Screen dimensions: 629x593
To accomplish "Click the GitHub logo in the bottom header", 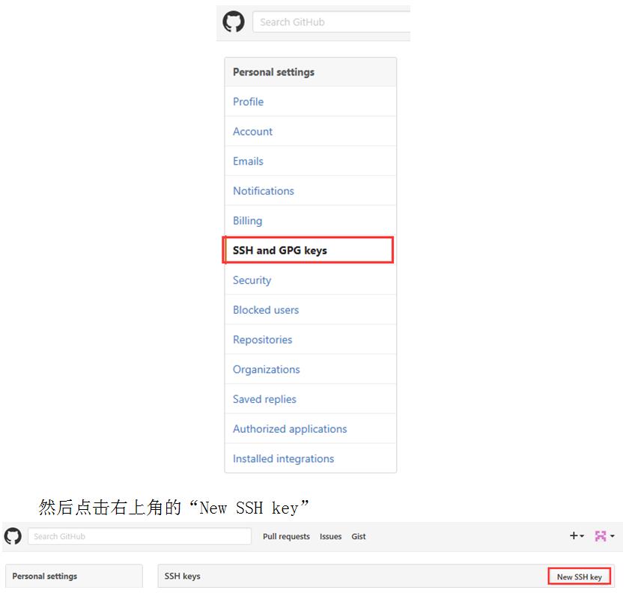I will click(13, 536).
